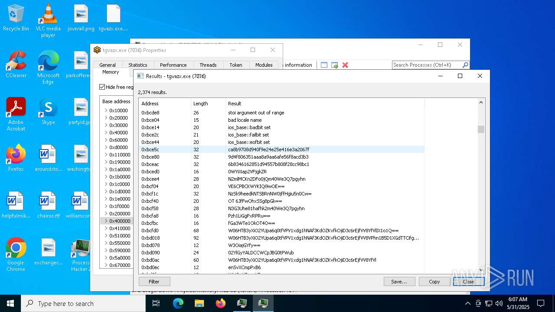Viewport: 555px width, 312px height.
Task: Launch VLC media player desktop icon
Action: (48, 20)
